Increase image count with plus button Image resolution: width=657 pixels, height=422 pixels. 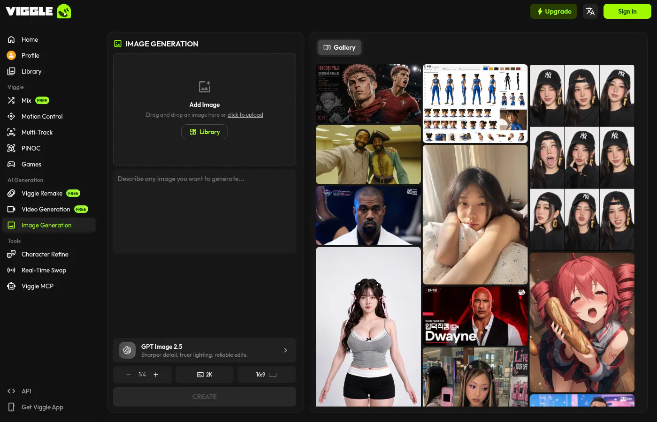coord(156,375)
